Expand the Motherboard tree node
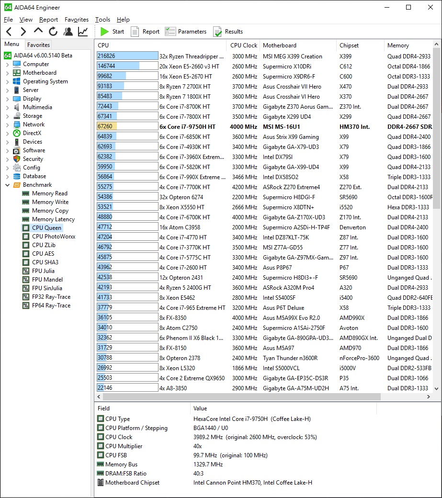The height and width of the screenshot is (498, 442). [x=7, y=73]
